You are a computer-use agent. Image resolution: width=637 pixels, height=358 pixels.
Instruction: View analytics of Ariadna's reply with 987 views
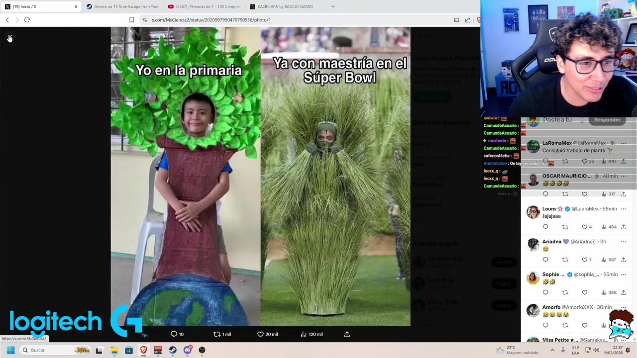(608, 260)
